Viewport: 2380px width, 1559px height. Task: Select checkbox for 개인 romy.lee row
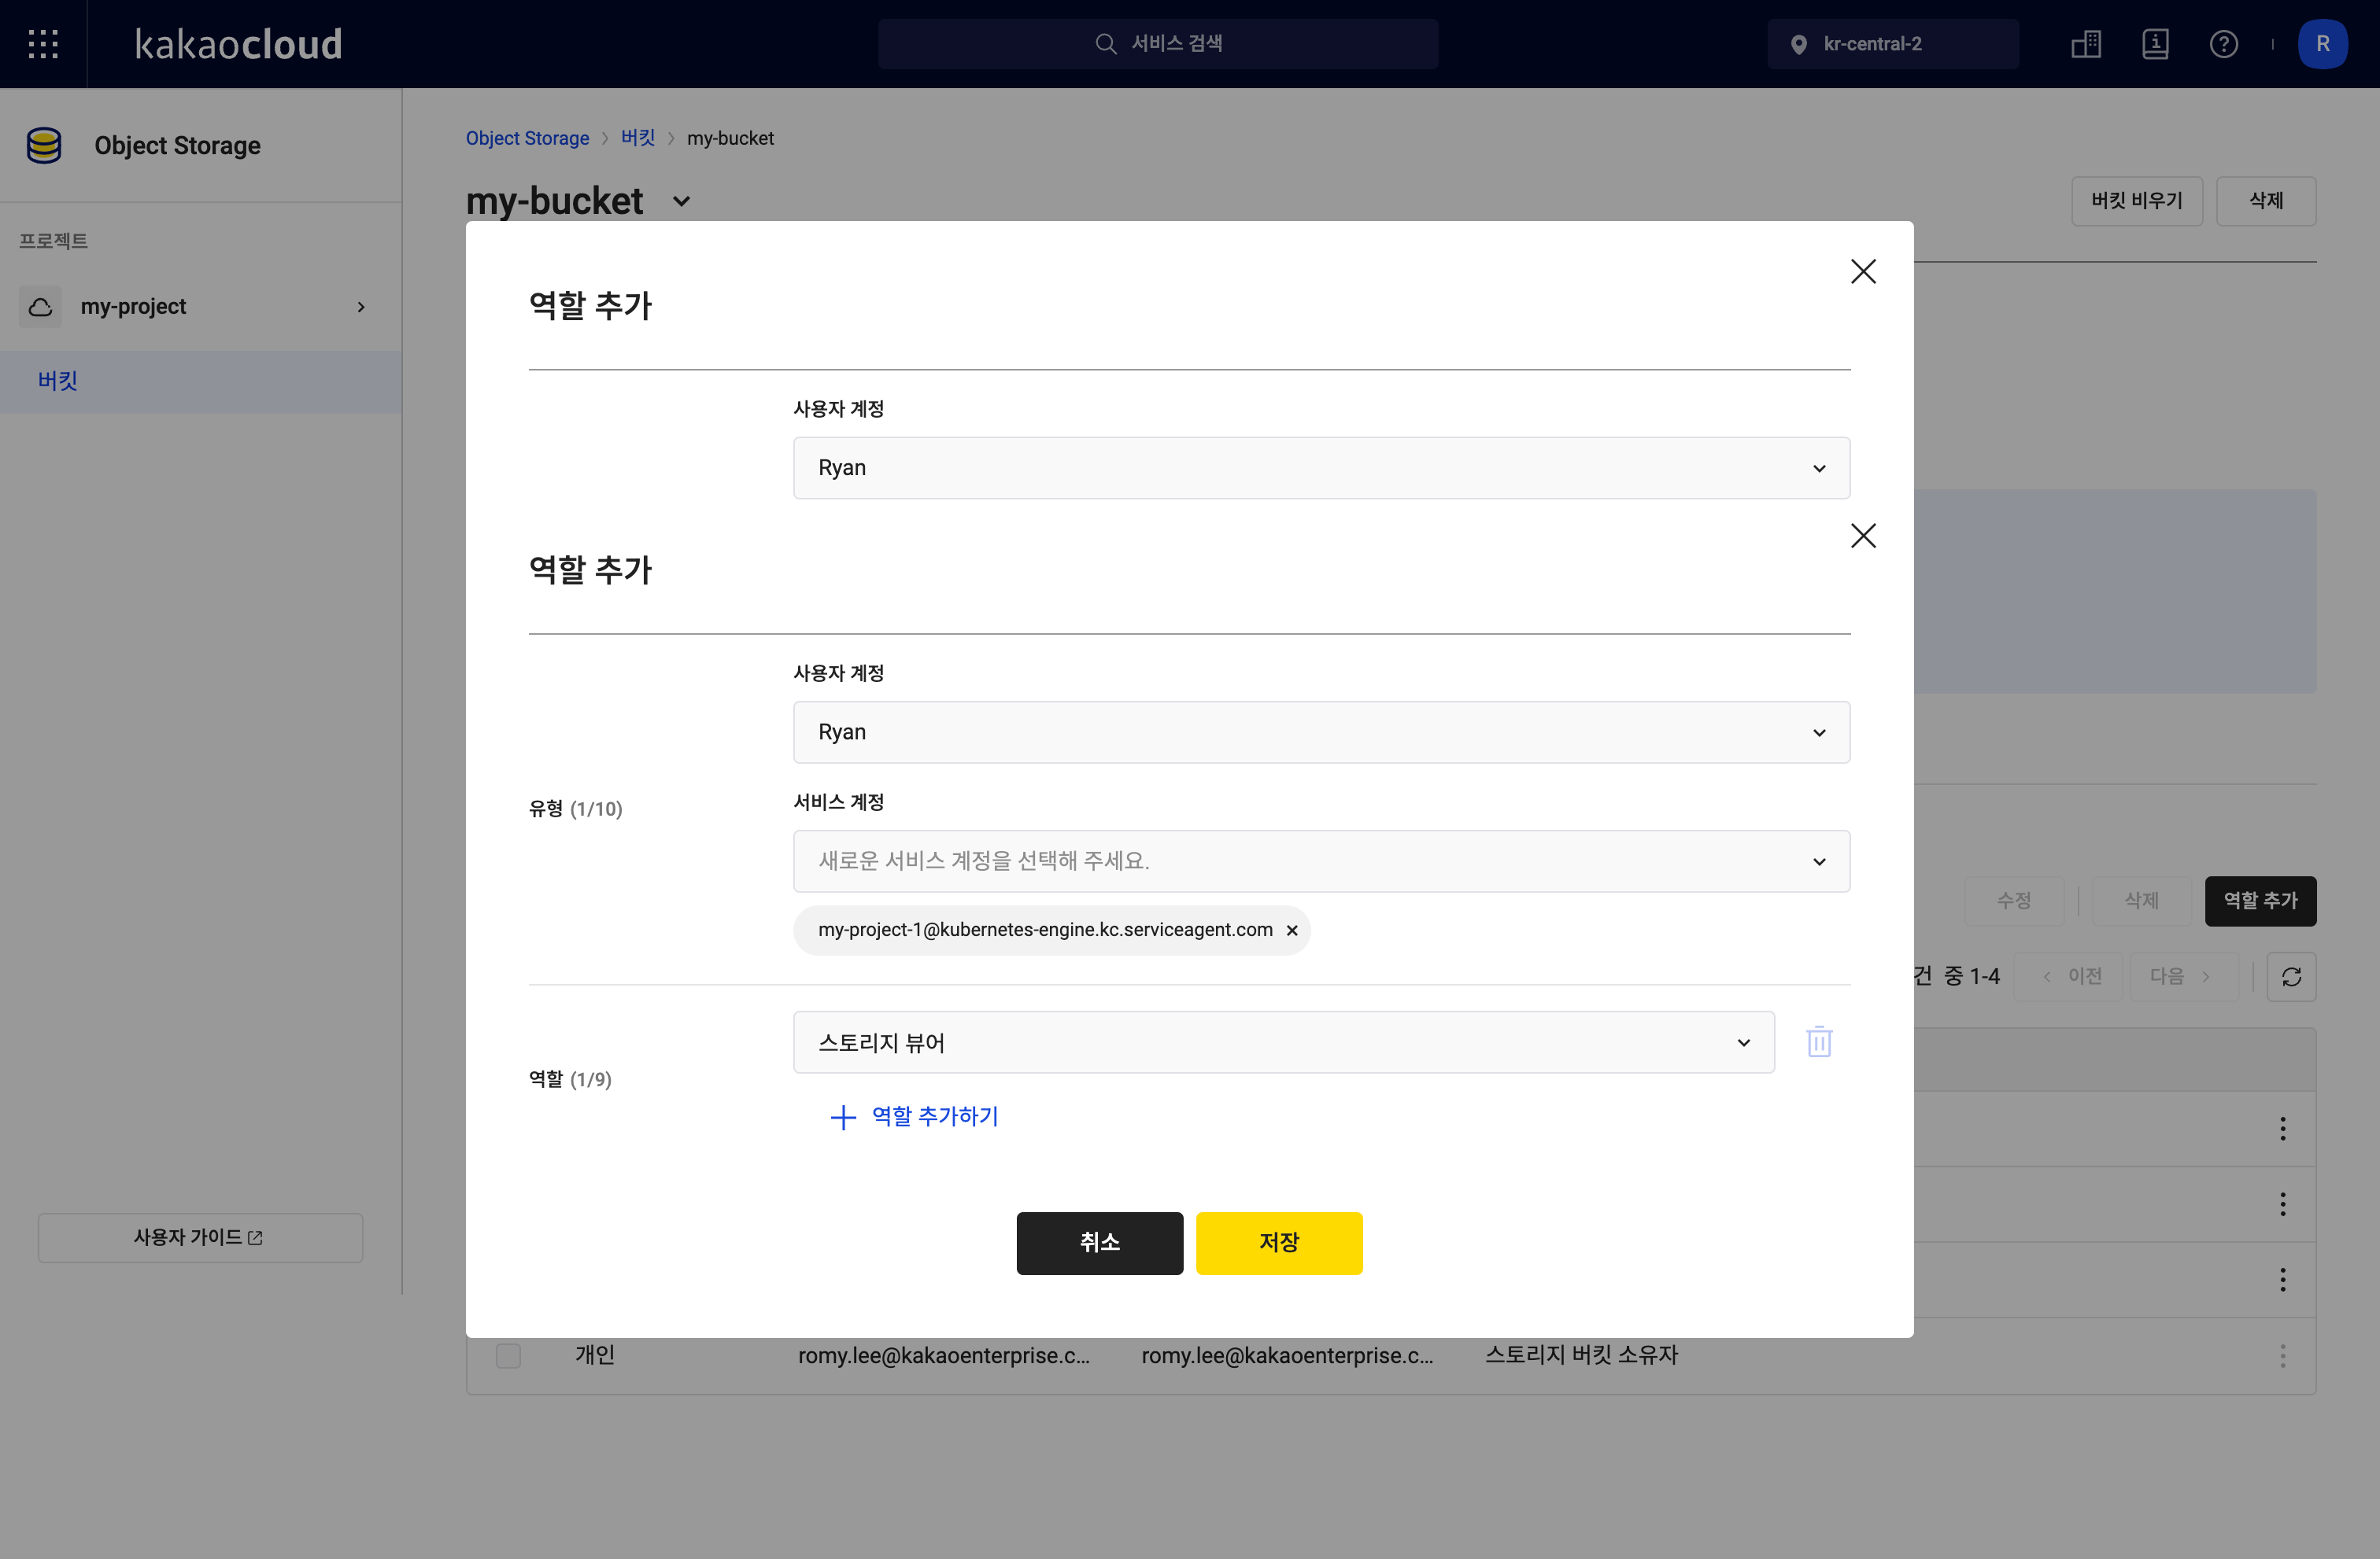[x=508, y=1356]
